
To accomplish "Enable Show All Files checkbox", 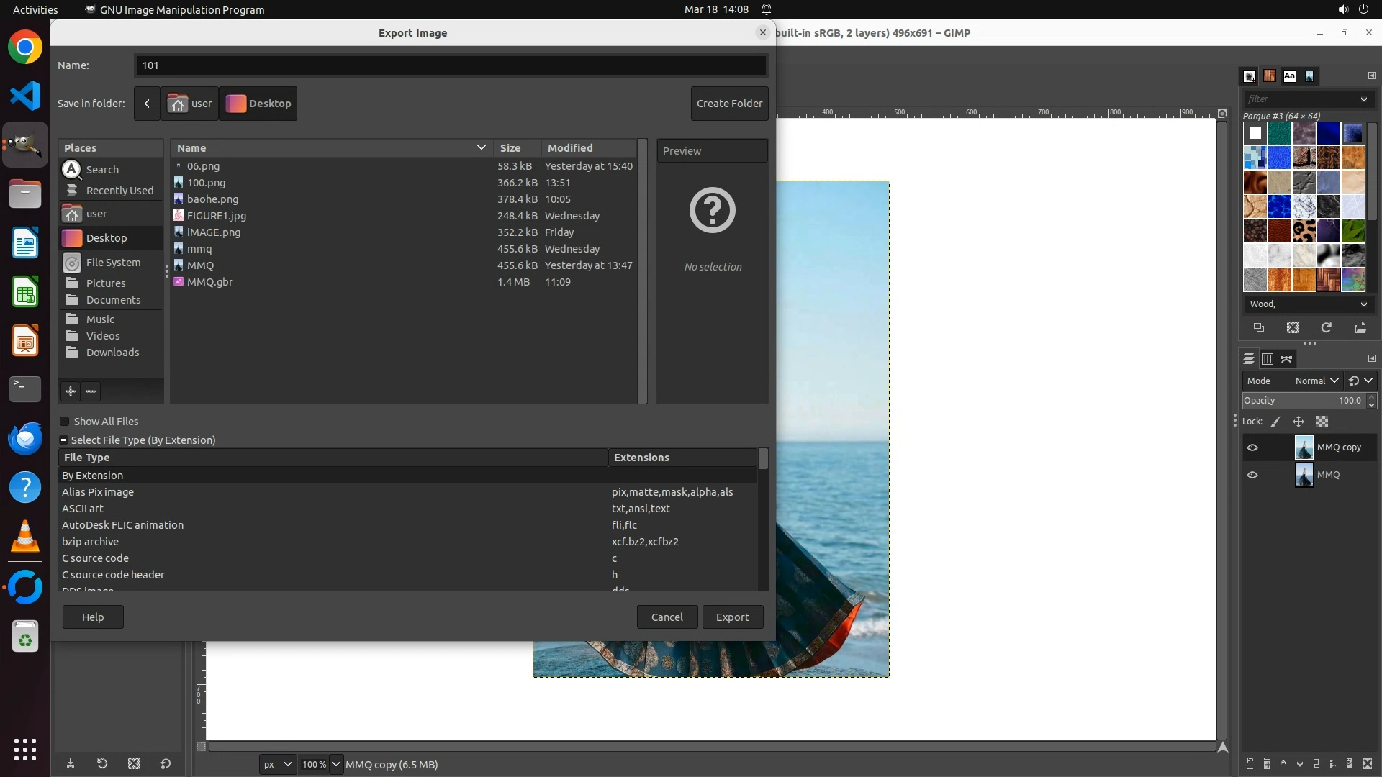I will pyautogui.click(x=65, y=422).
